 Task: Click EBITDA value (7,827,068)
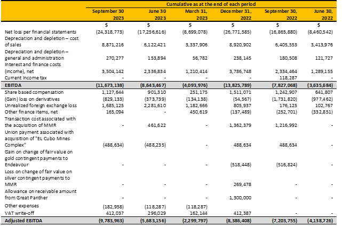[284, 85]
